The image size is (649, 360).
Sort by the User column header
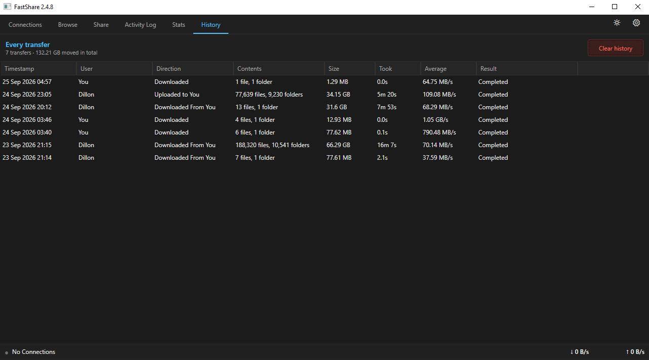(x=114, y=69)
